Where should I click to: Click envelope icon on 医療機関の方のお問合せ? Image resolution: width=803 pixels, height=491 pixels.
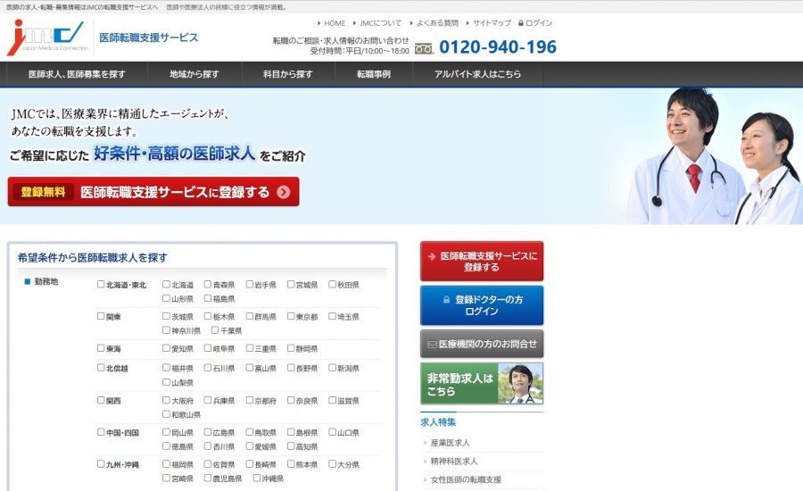click(432, 345)
